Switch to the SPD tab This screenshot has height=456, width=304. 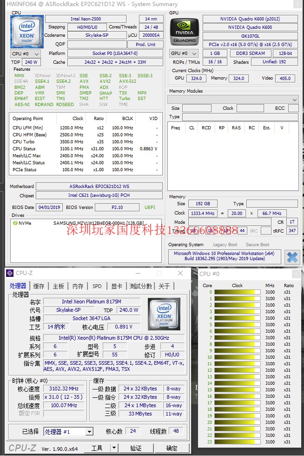97,286
